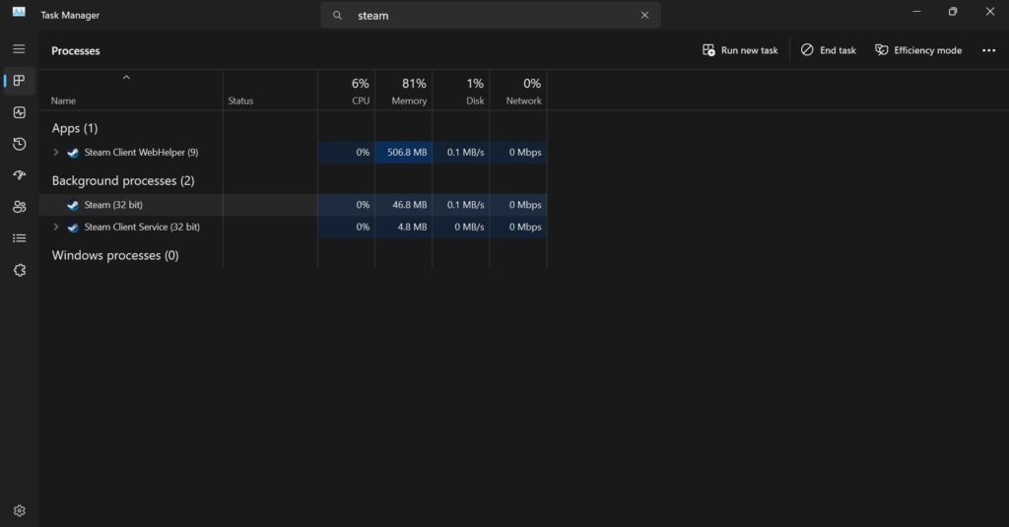This screenshot has height=527, width=1009.
Task: Switch to the Details page icon
Action: 19,238
